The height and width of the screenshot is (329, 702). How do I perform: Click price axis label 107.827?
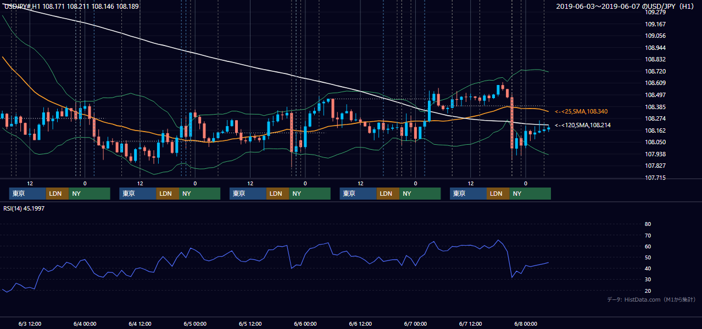pyautogui.click(x=655, y=166)
